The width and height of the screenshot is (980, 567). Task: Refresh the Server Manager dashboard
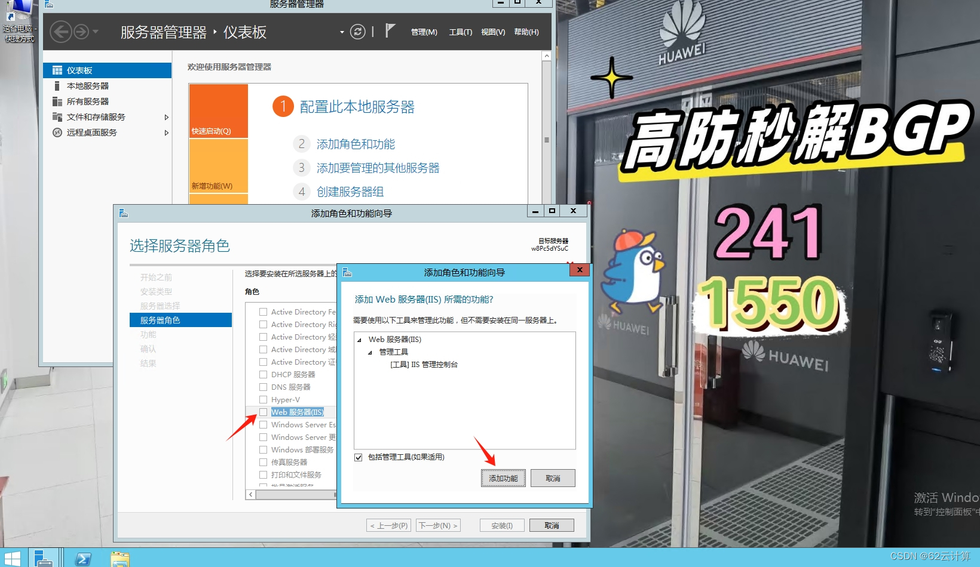(x=357, y=32)
